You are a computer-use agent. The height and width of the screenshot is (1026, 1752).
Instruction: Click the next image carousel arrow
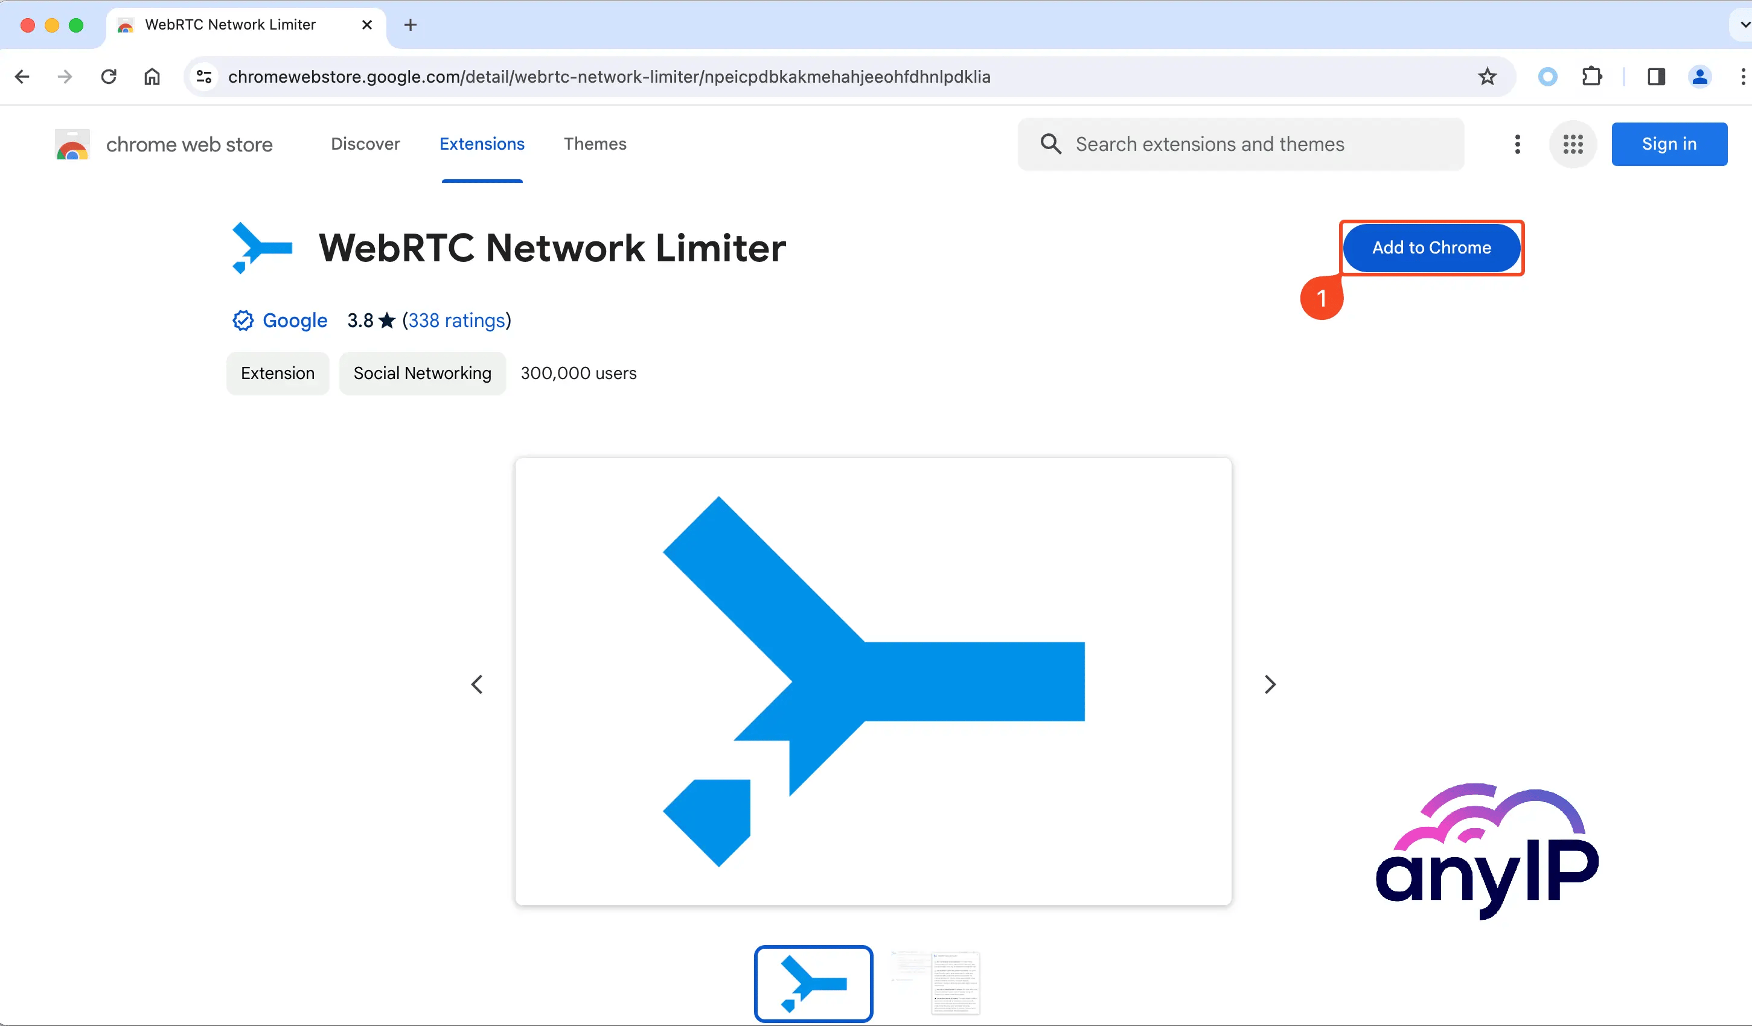[1271, 684]
